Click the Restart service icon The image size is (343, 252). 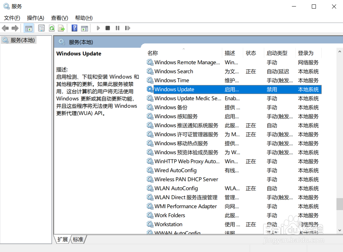tap(128, 28)
